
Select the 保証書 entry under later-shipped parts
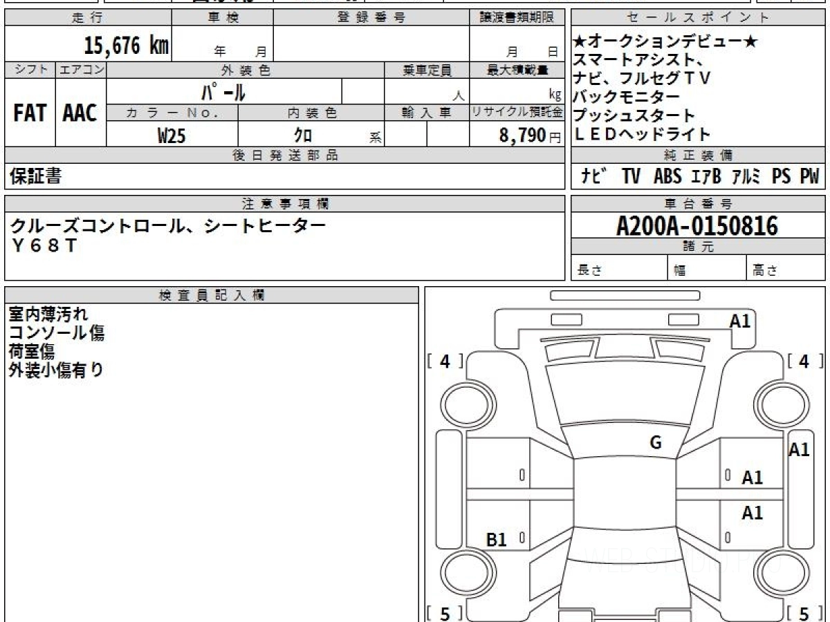click(x=35, y=176)
